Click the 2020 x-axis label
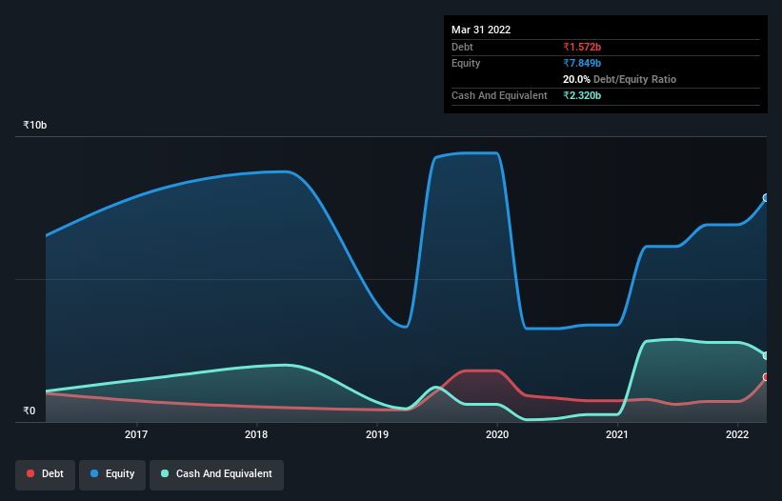782x501 pixels. click(497, 434)
